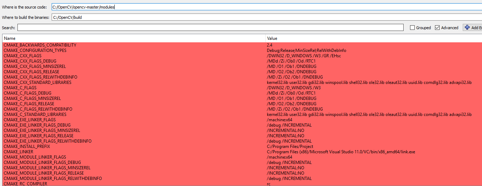The width and height of the screenshot is (482, 186).
Task: Select the CMAKE_BACKWARDS_COMPATIBILITY row
Action: [242, 45]
